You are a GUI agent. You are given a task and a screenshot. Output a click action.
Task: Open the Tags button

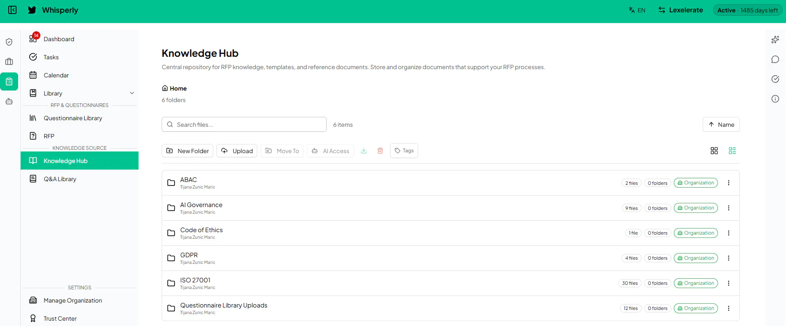coord(404,151)
